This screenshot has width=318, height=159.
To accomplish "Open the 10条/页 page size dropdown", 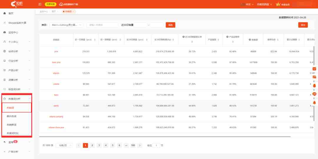I will click(x=64, y=145).
